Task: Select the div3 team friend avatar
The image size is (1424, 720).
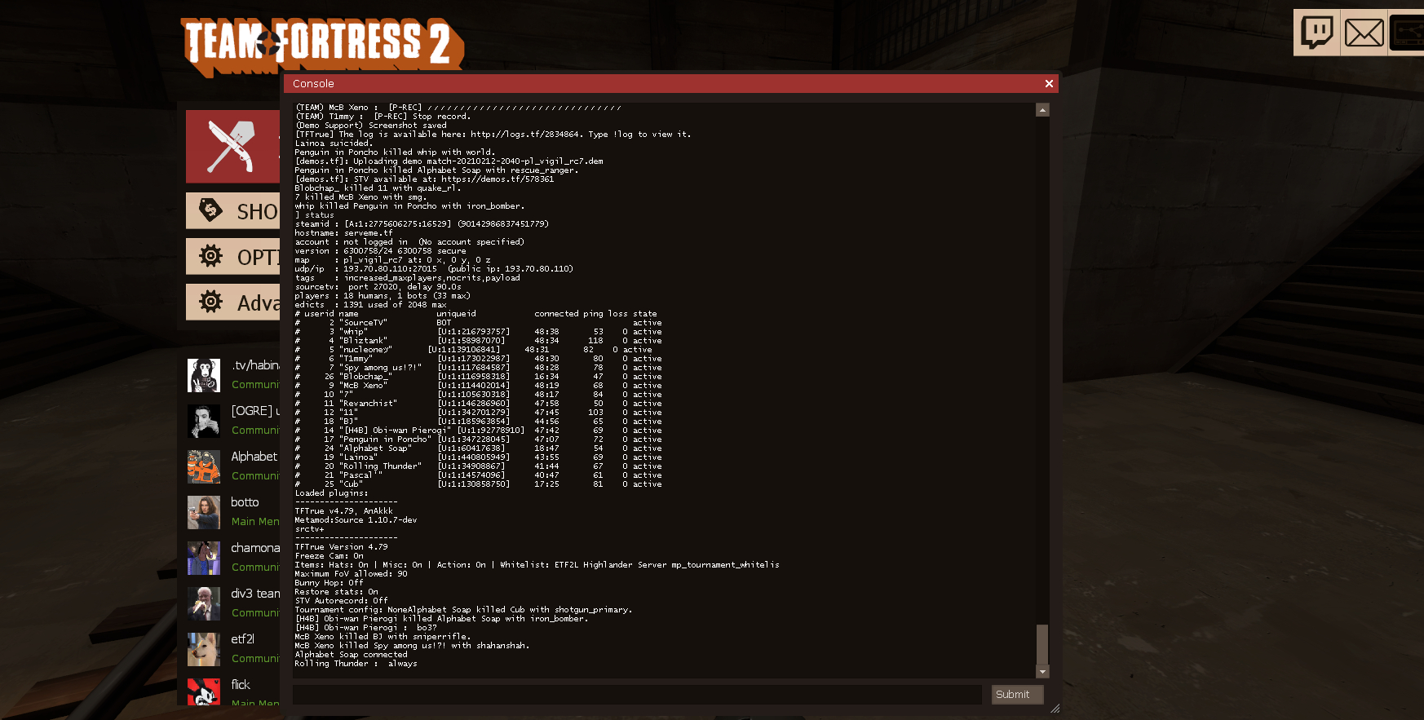Action: 204,603
